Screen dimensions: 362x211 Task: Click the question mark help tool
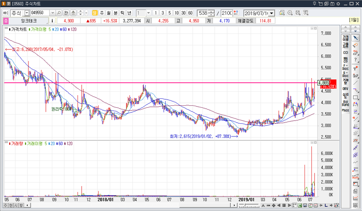(x=355, y=60)
